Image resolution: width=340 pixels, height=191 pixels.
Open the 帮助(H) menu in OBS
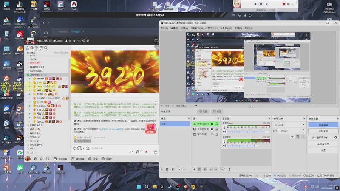pyautogui.click(x=249, y=28)
